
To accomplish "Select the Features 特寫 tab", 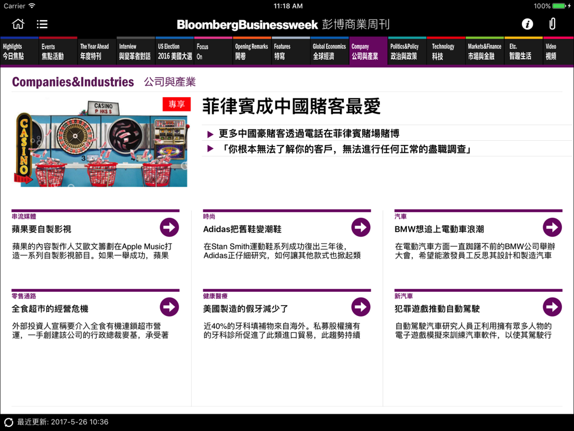I will pyautogui.click(x=290, y=51).
